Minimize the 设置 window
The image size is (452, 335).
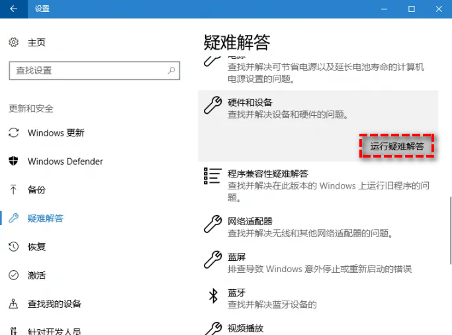point(384,9)
